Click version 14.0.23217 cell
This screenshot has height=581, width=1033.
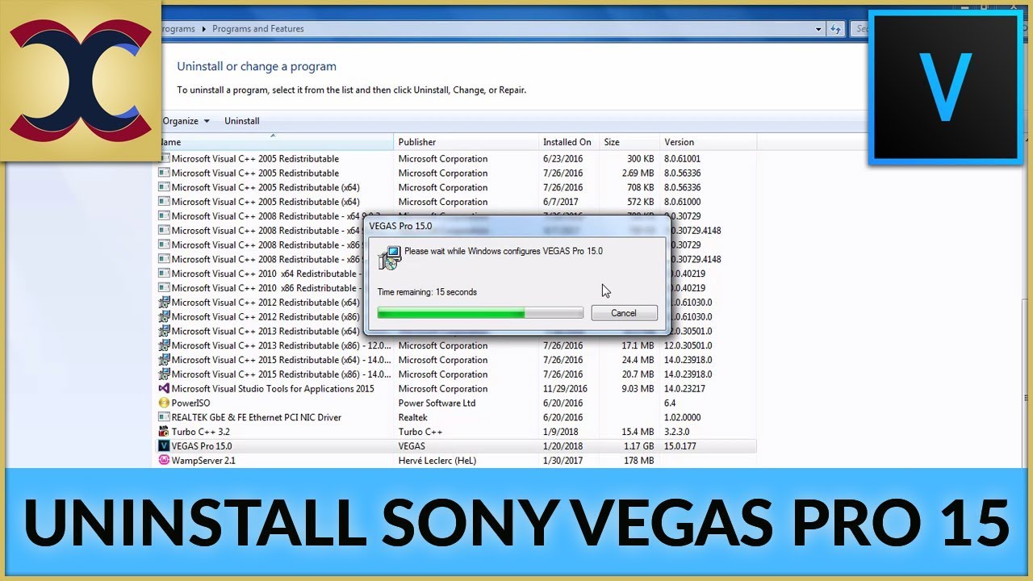(x=684, y=388)
